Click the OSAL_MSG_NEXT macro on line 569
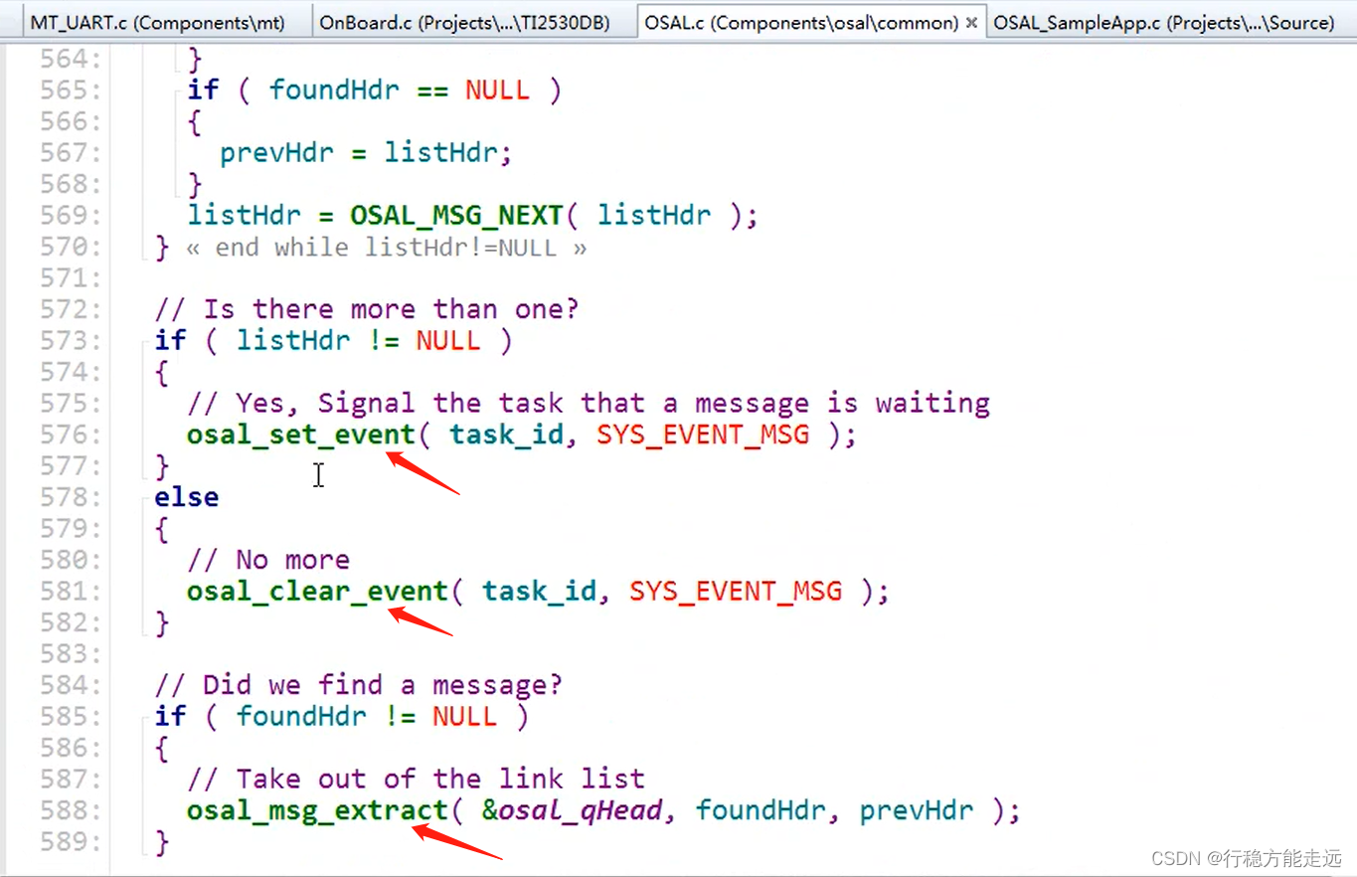 pyautogui.click(x=455, y=216)
